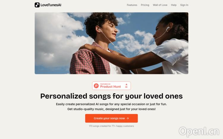
Task: Click the upvote triangle on Product Hunt badge
Action: click(126, 84)
